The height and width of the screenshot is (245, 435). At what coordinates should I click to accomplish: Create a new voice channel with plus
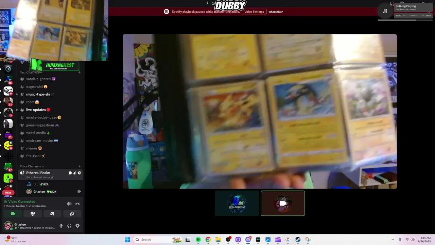point(79,166)
